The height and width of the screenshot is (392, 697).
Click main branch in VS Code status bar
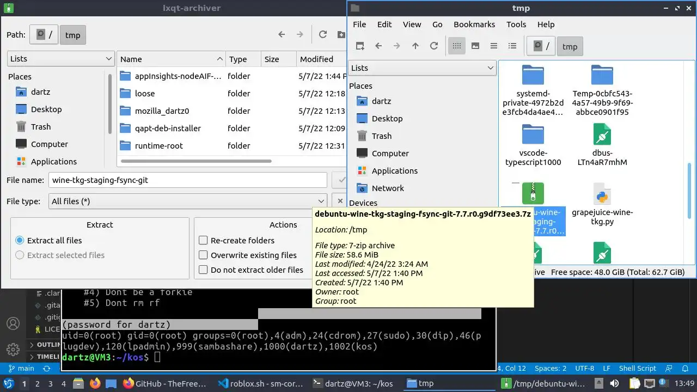(22, 369)
